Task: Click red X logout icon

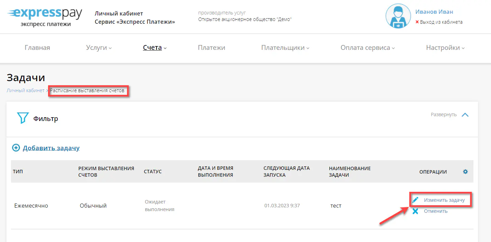Action: coord(417,22)
